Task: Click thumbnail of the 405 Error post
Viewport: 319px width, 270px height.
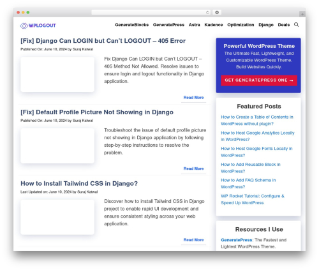Action: [57, 75]
